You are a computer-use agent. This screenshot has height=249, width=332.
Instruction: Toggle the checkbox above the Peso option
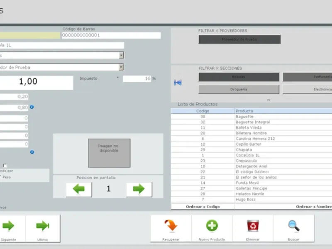click(x=5, y=165)
